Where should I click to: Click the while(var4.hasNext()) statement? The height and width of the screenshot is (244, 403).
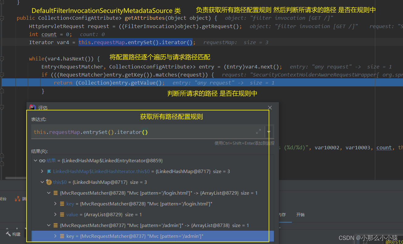pyautogui.click(x=64, y=59)
